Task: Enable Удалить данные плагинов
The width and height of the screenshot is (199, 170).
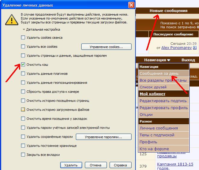Action: click(x=23, y=73)
